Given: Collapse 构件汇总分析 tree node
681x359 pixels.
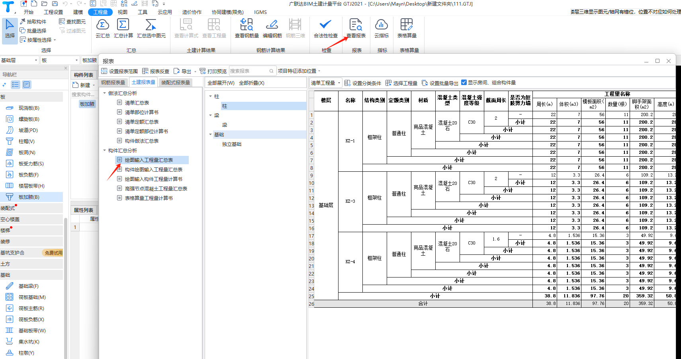Looking at the screenshot, I should (105, 150).
